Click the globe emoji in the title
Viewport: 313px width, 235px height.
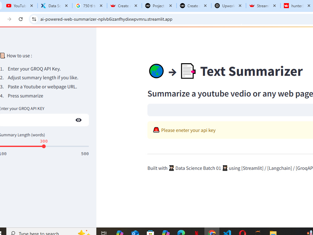[156, 71]
